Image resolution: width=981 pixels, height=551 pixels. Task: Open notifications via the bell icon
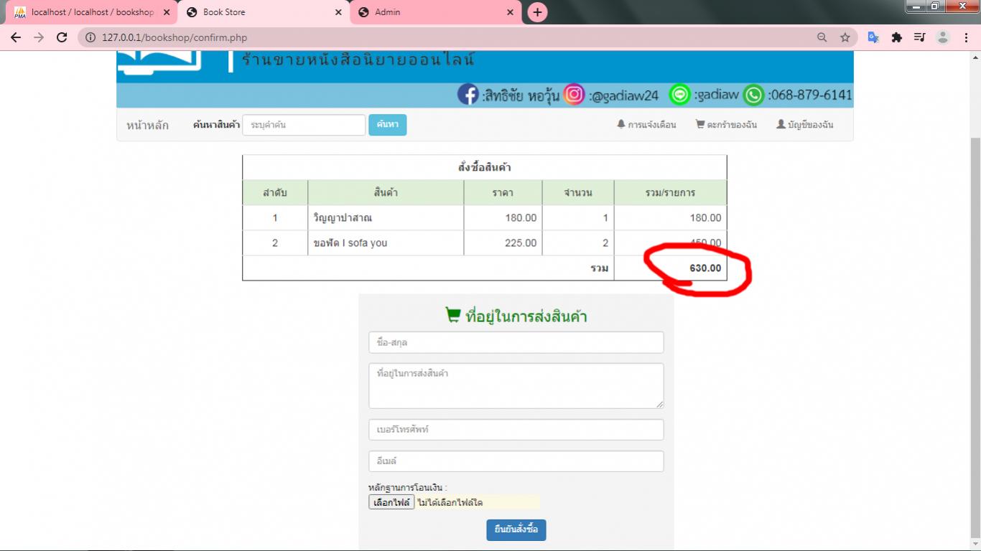[620, 123]
